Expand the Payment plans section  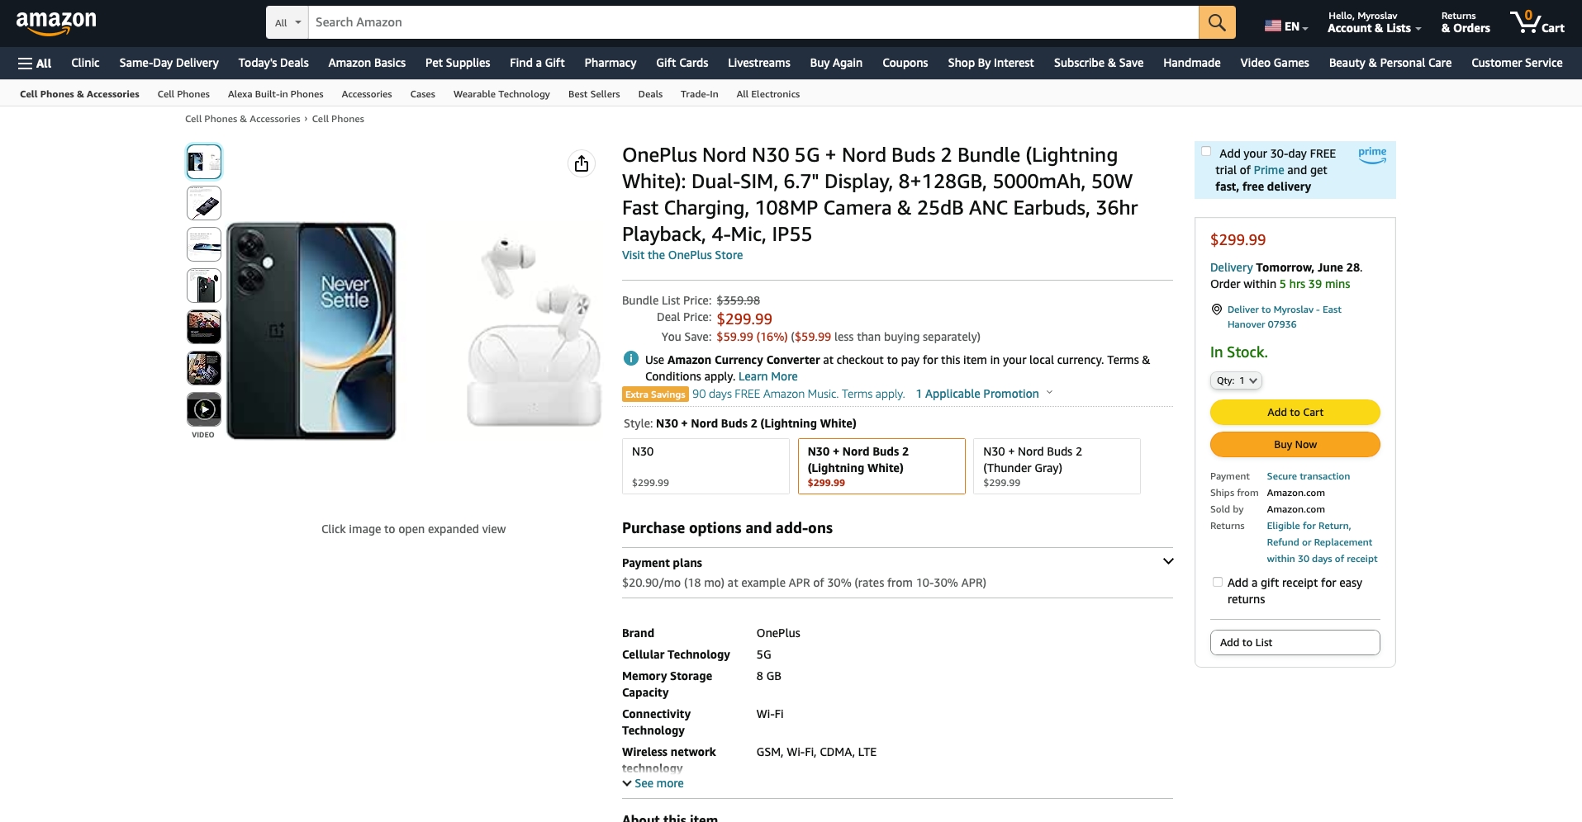(1167, 562)
